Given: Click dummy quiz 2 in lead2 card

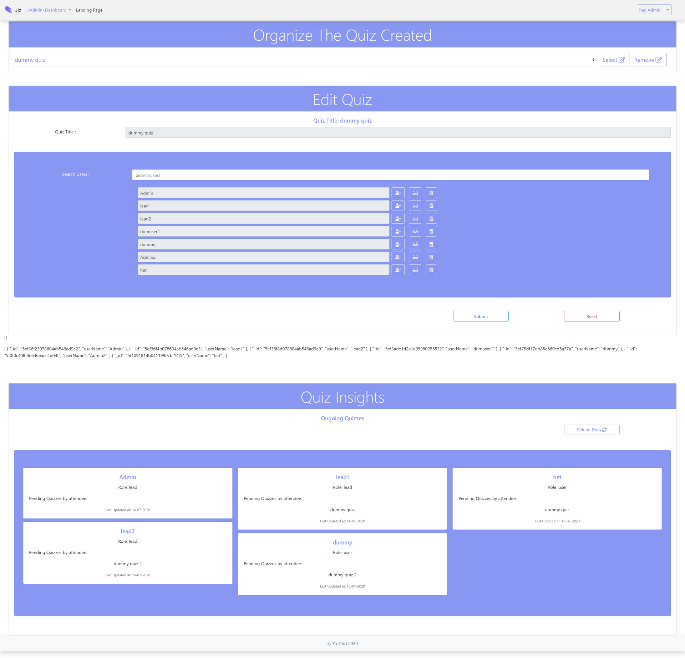Looking at the screenshot, I should [128, 564].
